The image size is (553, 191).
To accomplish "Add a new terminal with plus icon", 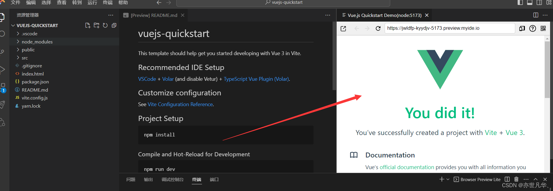I will click(442, 179).
